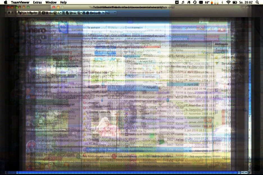263x175 pixels.
Task: Click the tray icon left of the music note
Action: tap(177, 2)
